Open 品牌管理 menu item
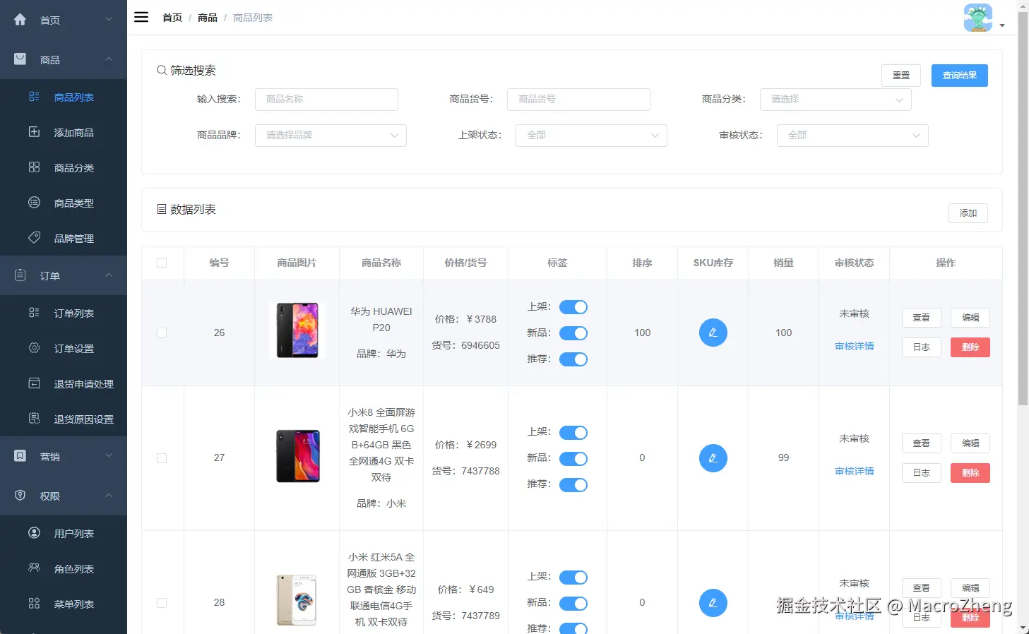1029x634 pixels. coord(64,239)
